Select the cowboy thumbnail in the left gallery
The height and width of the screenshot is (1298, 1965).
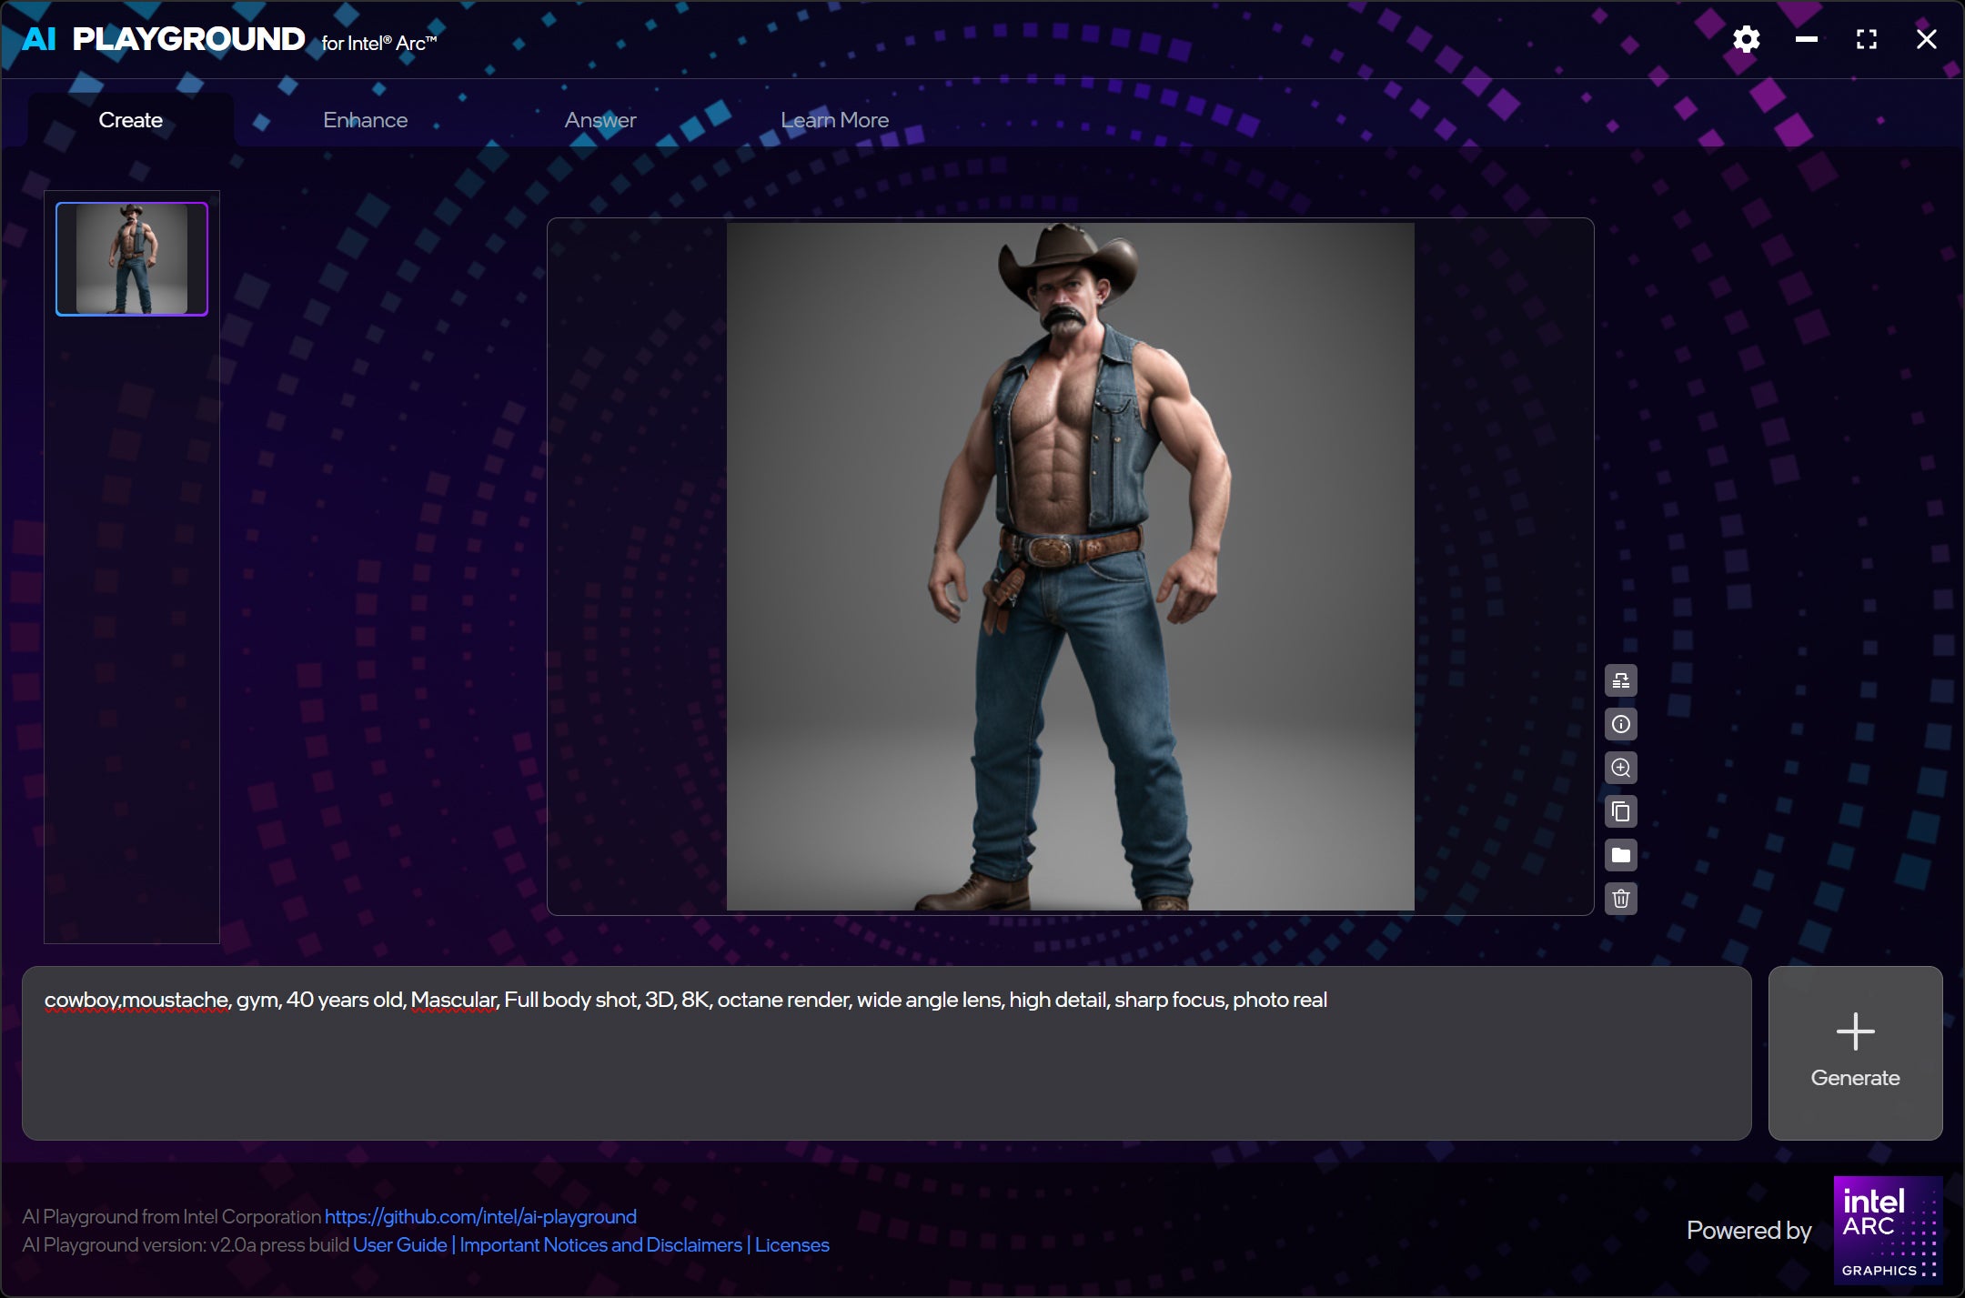point(132,259)
